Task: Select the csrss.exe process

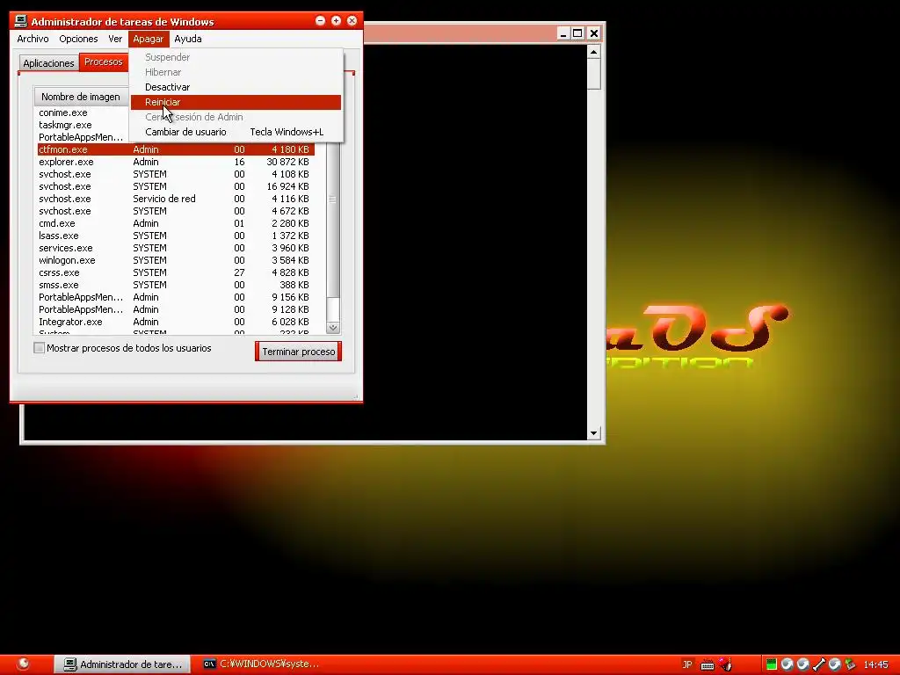Action: [x=176, y=272]
